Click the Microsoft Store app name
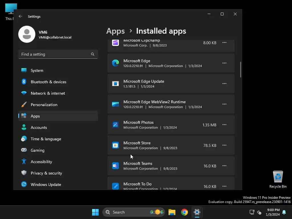 137,143
